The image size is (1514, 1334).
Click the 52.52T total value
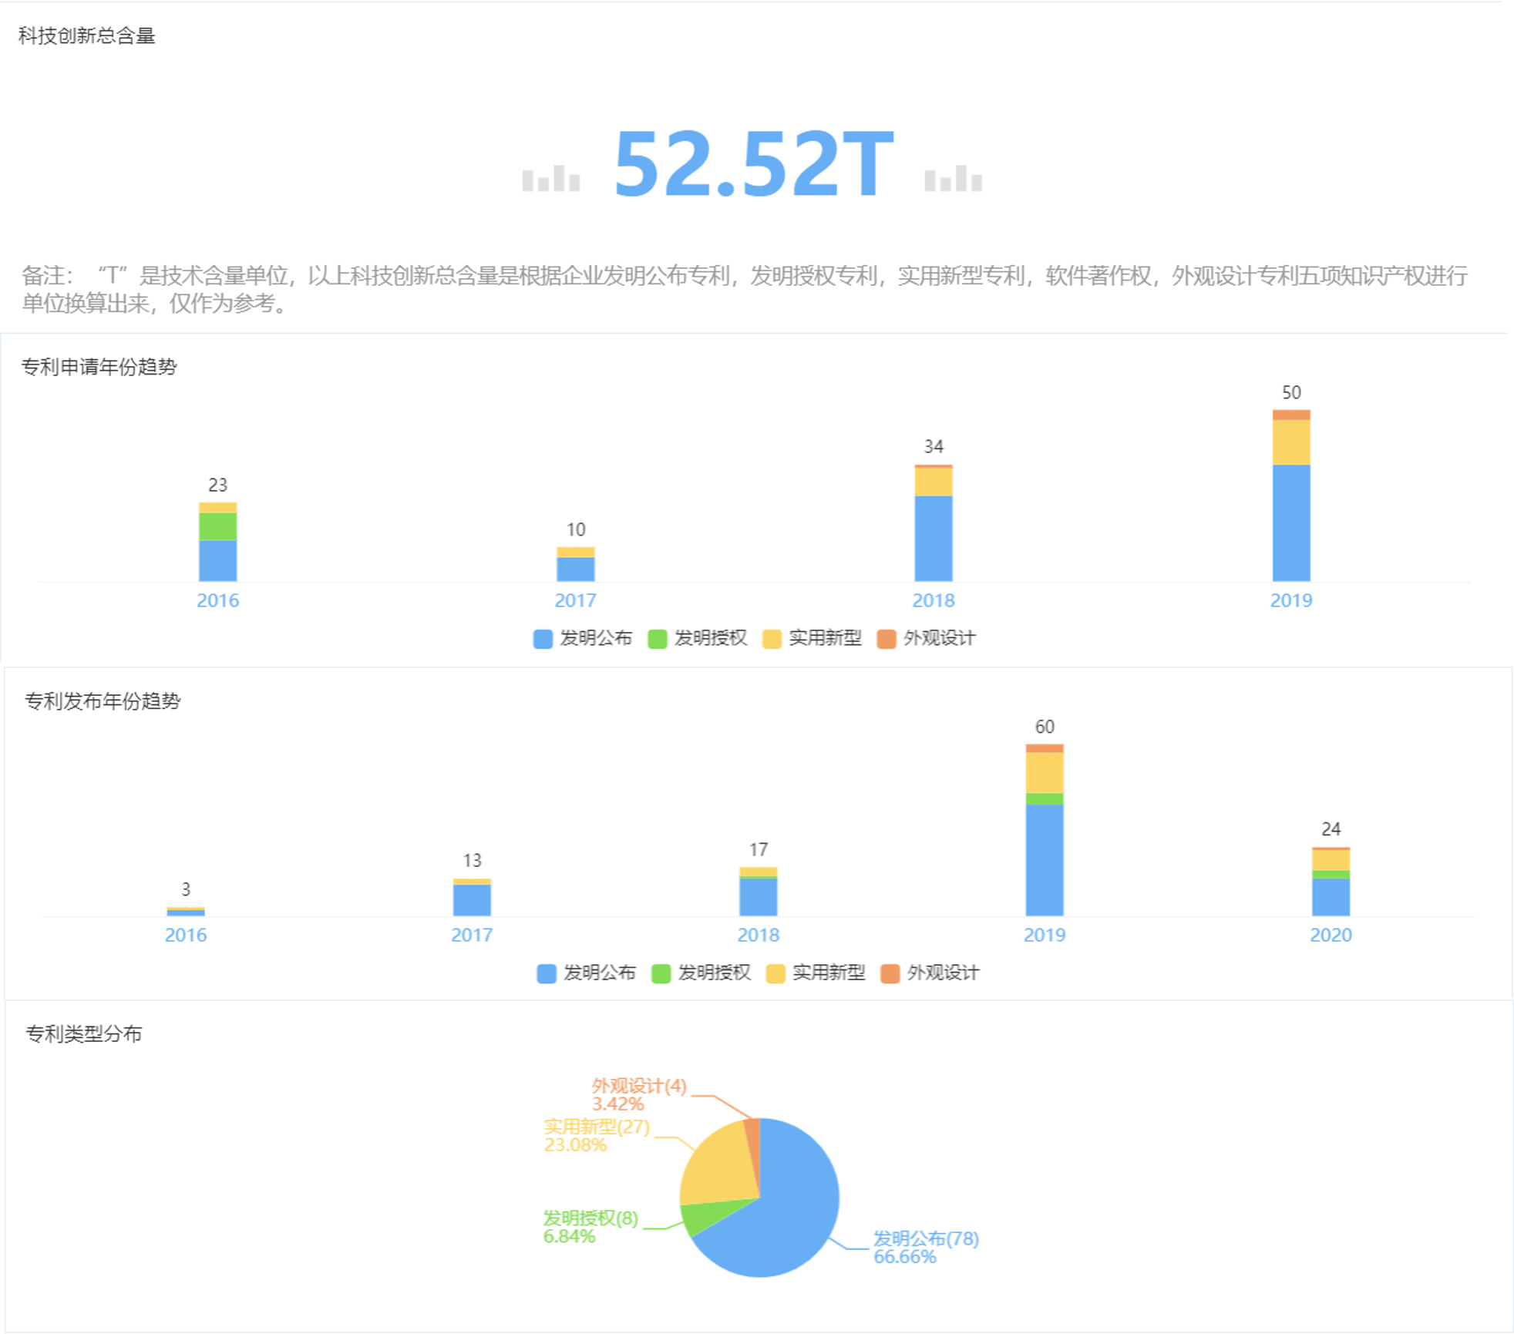pos(754,163)
